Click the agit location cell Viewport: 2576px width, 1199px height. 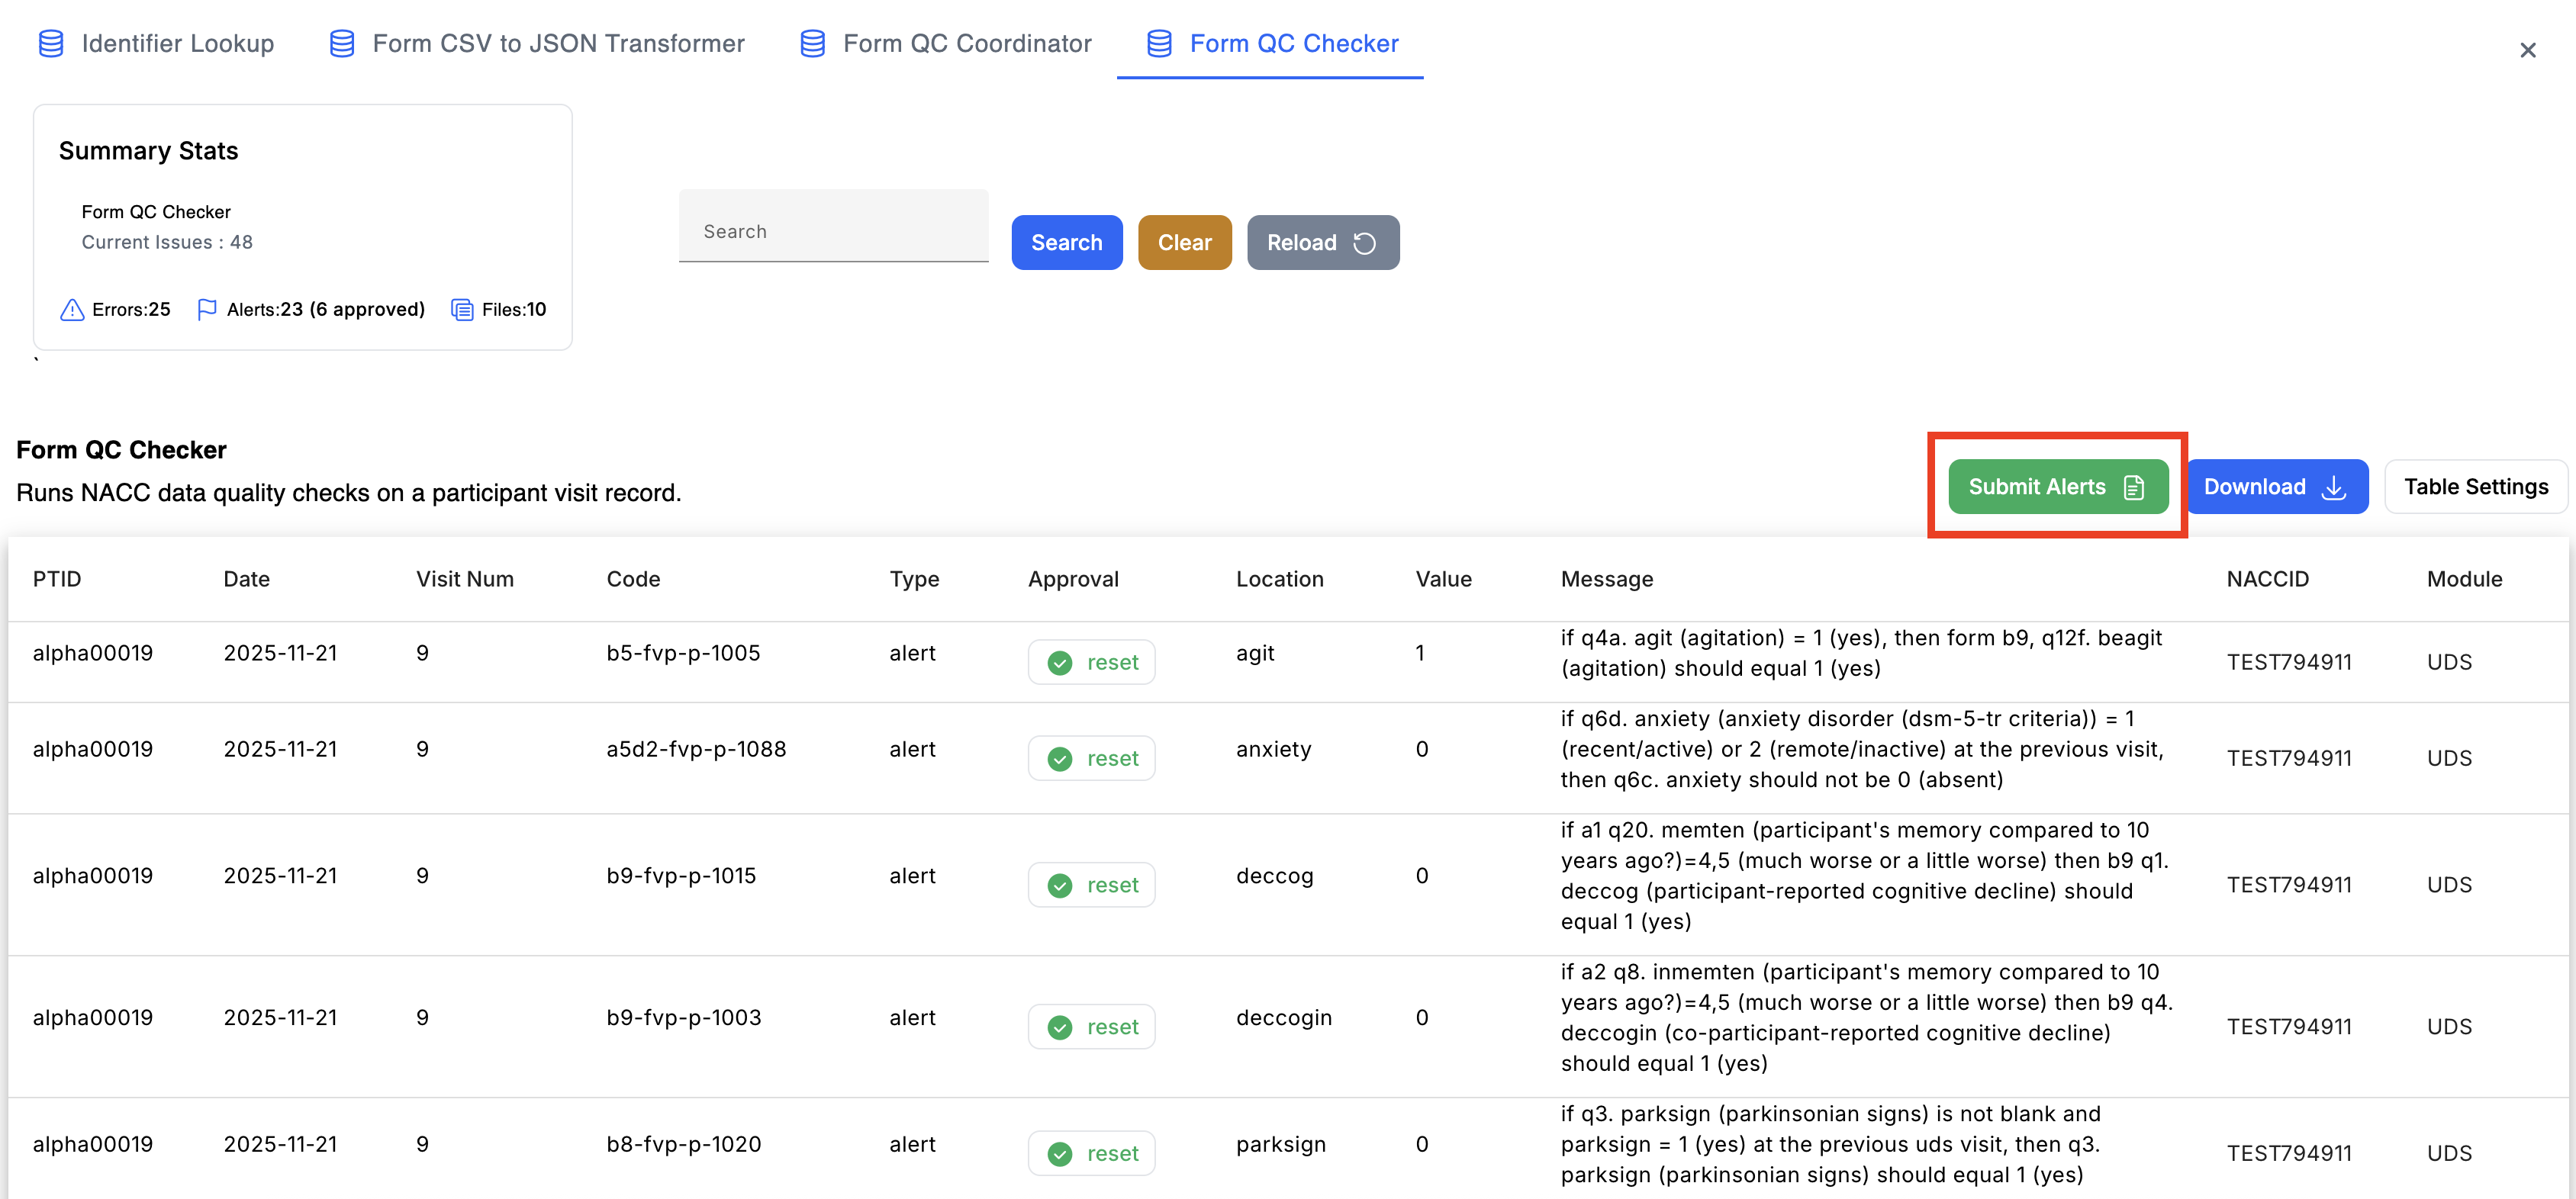1255,654
